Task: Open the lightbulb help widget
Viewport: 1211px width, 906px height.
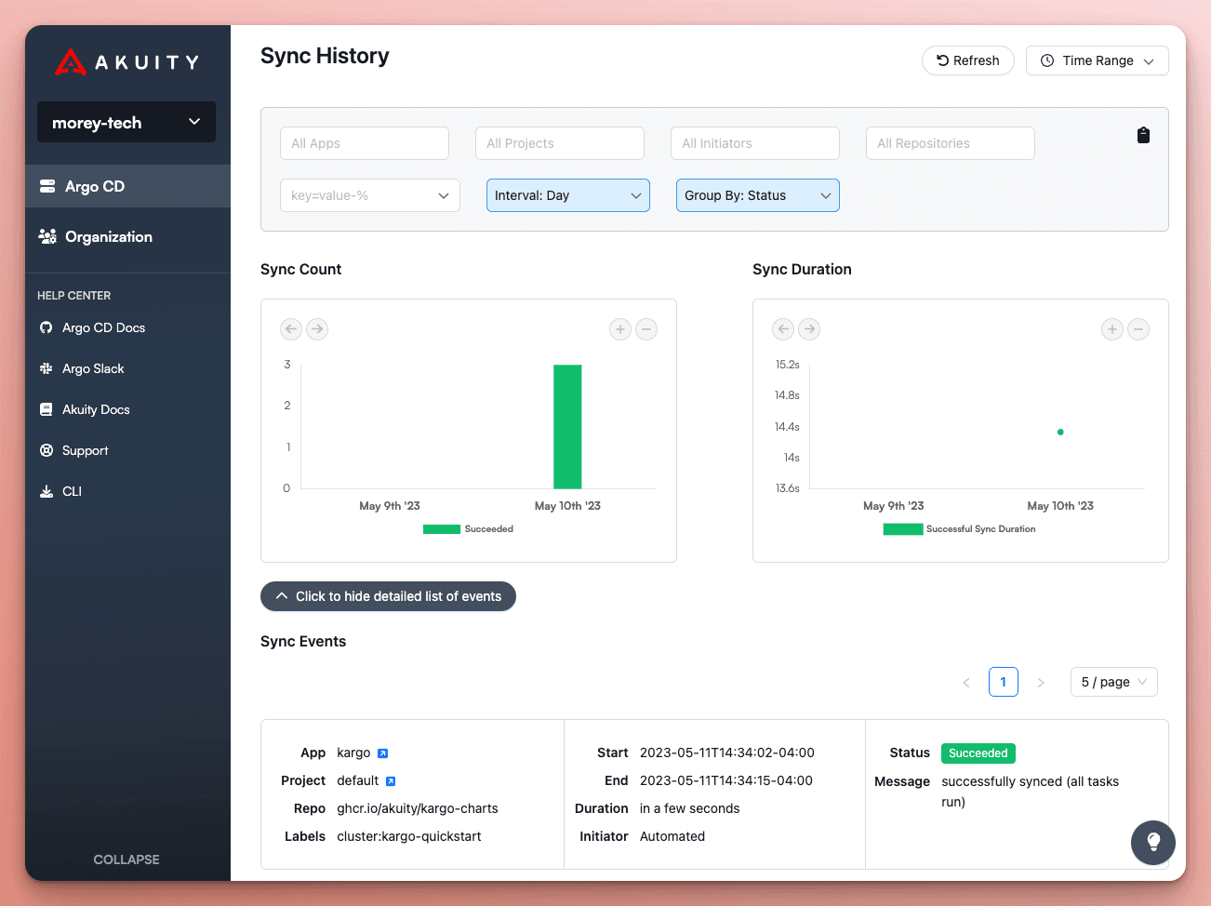Action: (1153, 843)
